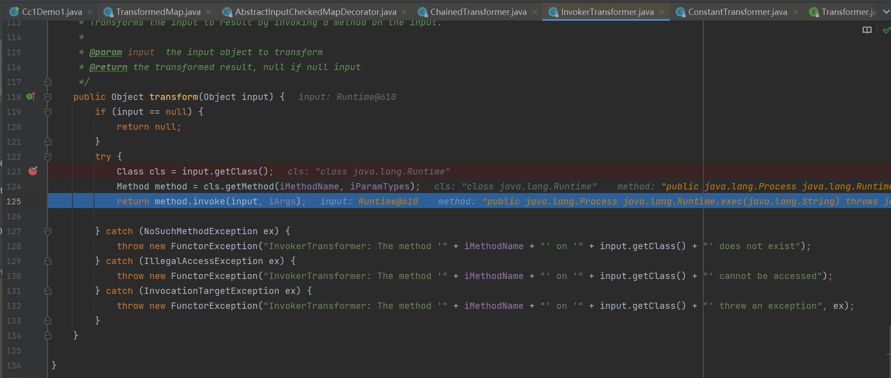
Task: Open inspections checkmark widget
Action: (886, 30)
